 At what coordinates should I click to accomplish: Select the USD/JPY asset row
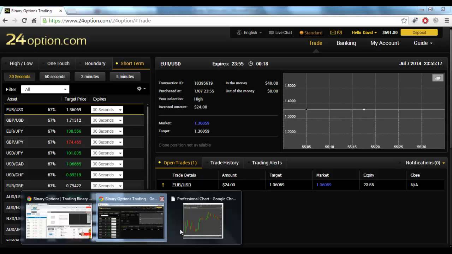tap(74, 153)
